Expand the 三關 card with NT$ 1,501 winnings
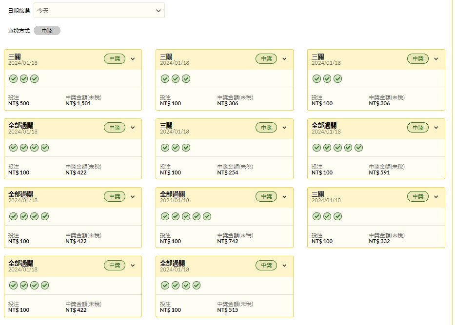Viewport: 455px width, 325px height. tap(133, 59)
